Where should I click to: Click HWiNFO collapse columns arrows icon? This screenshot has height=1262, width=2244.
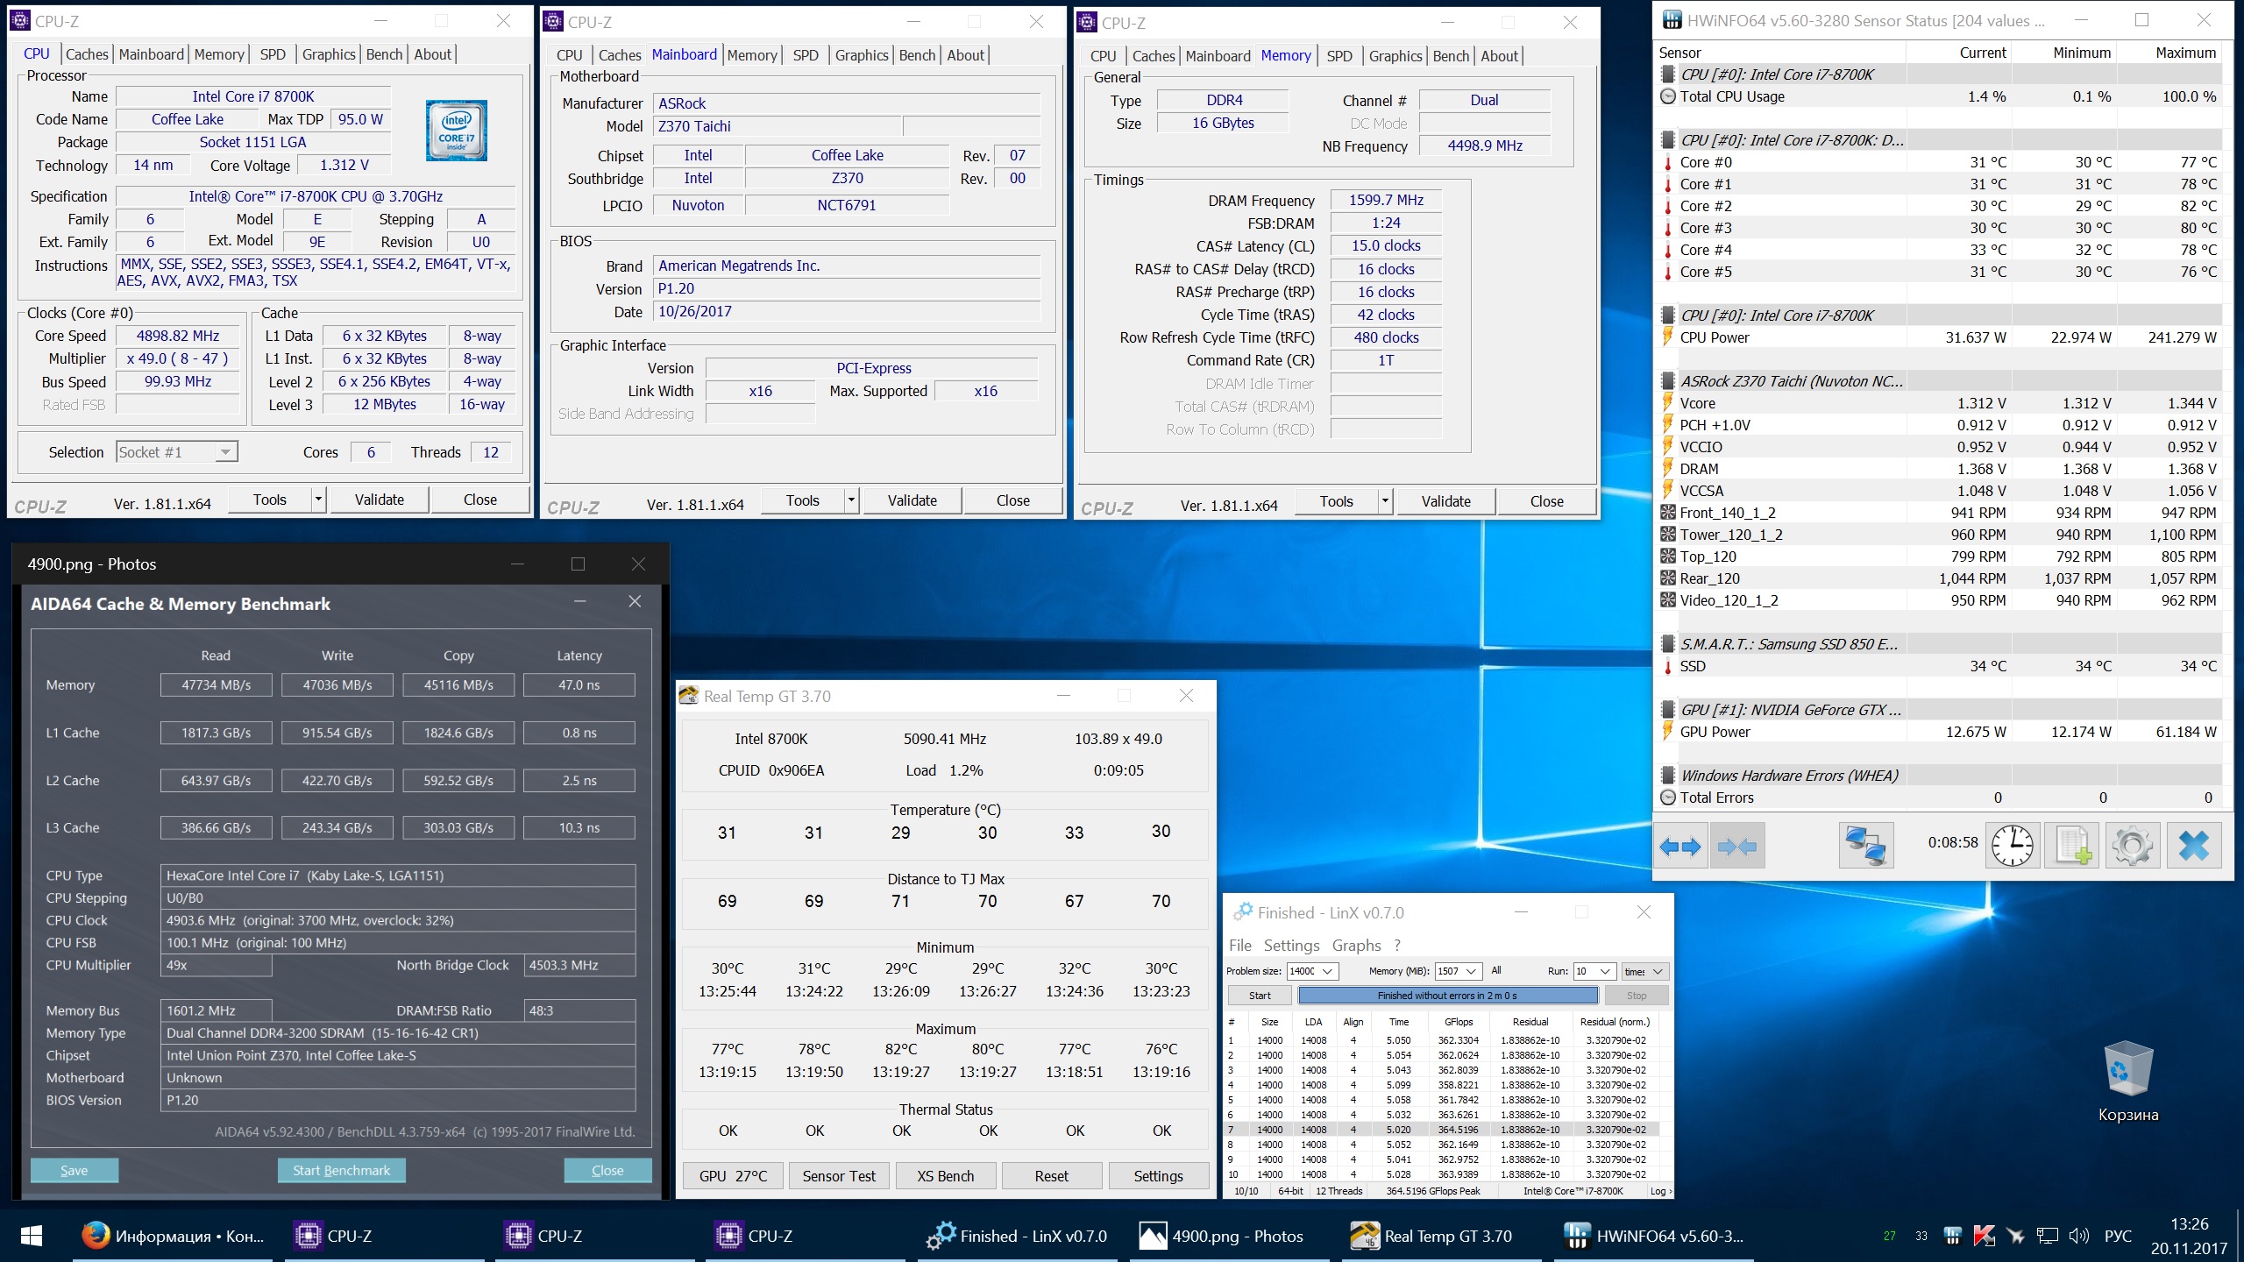tap(1737, 846)
